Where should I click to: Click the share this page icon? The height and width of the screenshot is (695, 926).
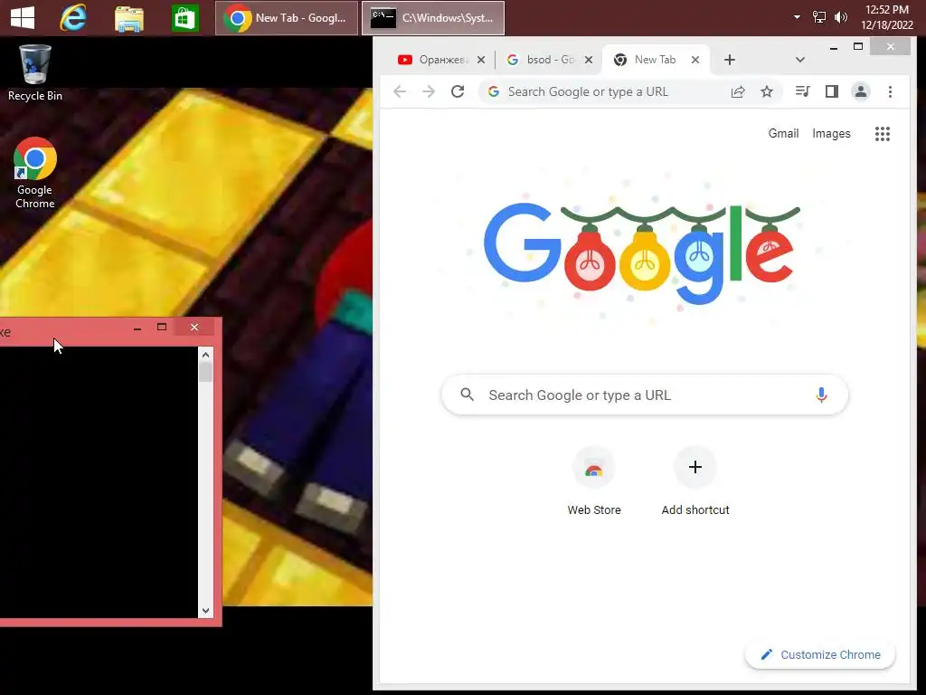click(x=738, y=91)
